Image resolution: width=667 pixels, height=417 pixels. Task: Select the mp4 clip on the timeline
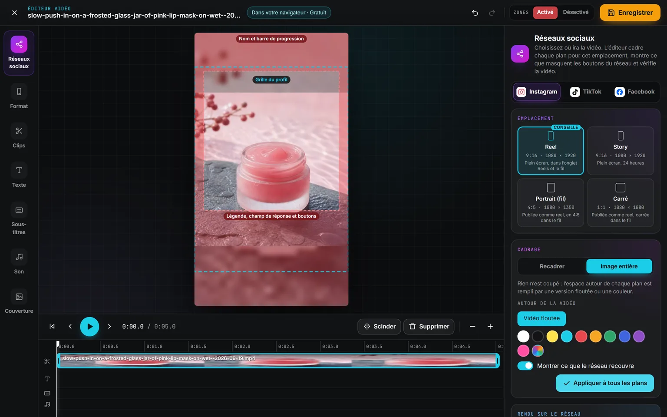[x=278, y=361]
